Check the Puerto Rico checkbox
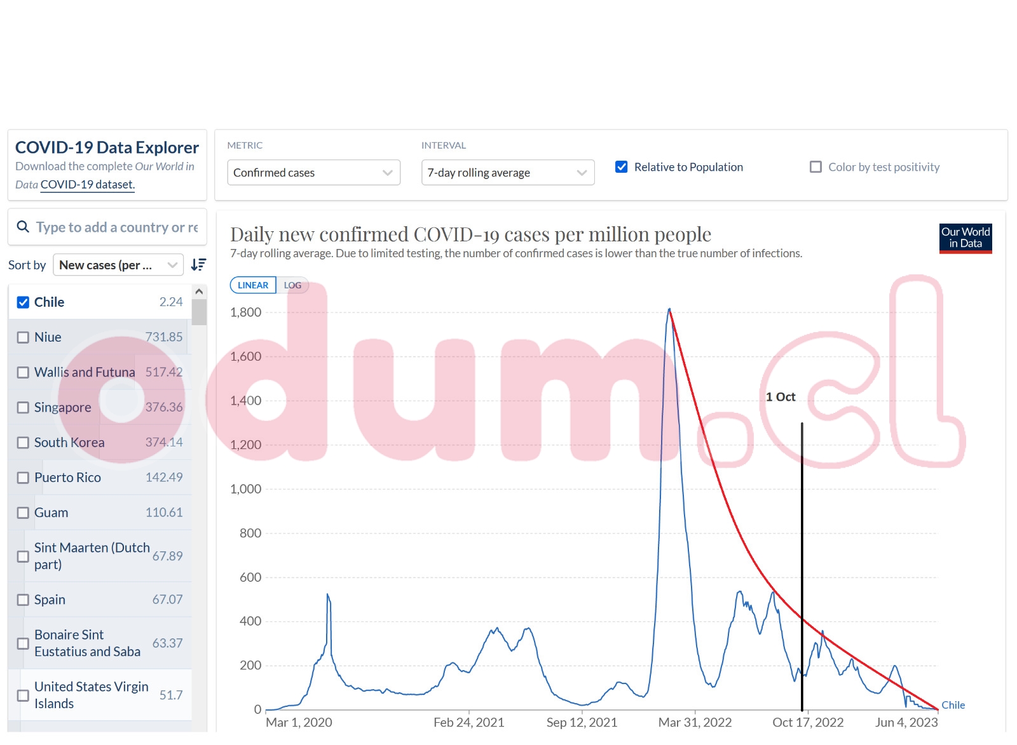The width and height of the screenshot is (1017, 745). click(x=23, y=478)
